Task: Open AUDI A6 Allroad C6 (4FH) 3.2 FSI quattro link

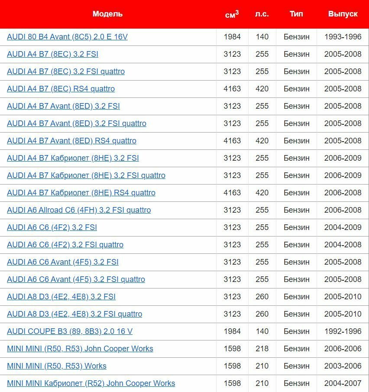Action: pyautogui.click(x=79, y=210)
